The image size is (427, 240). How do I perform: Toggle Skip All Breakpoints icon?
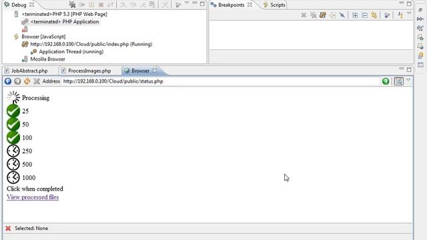point(342,15)
